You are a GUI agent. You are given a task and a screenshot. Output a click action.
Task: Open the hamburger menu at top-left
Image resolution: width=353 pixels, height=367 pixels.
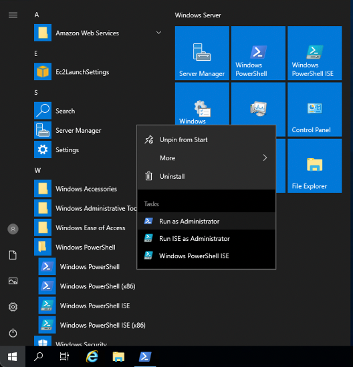pyautogui.click(x=13, y=15)
